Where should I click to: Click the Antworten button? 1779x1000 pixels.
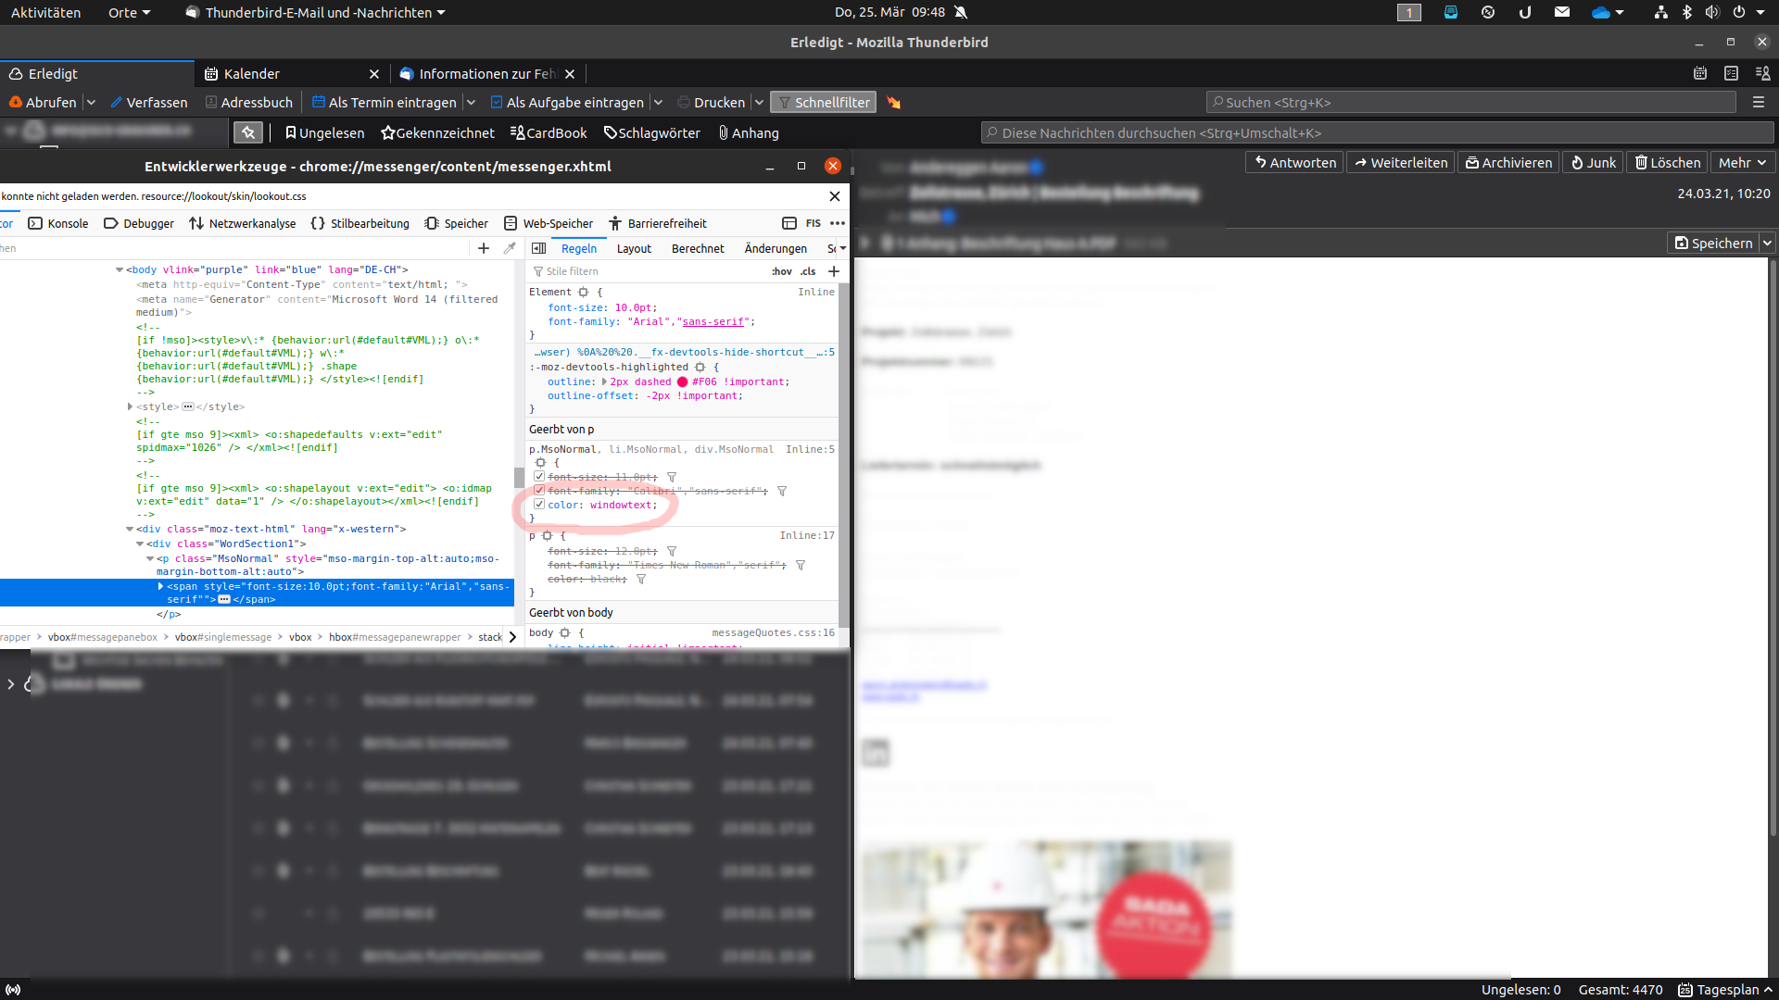tap(1294, 162)
